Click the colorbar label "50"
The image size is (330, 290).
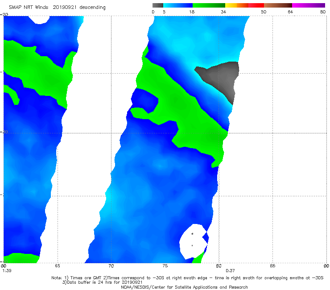[x=264, y=12]
